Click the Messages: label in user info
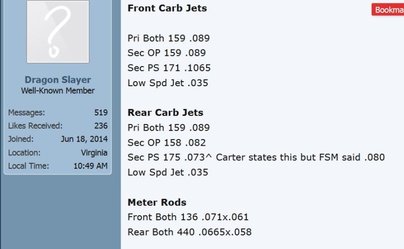 26,113
